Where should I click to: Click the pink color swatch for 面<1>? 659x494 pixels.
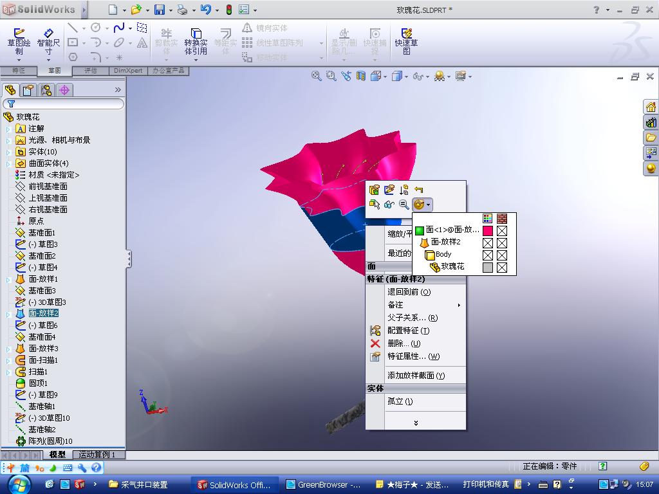[488, 231]
